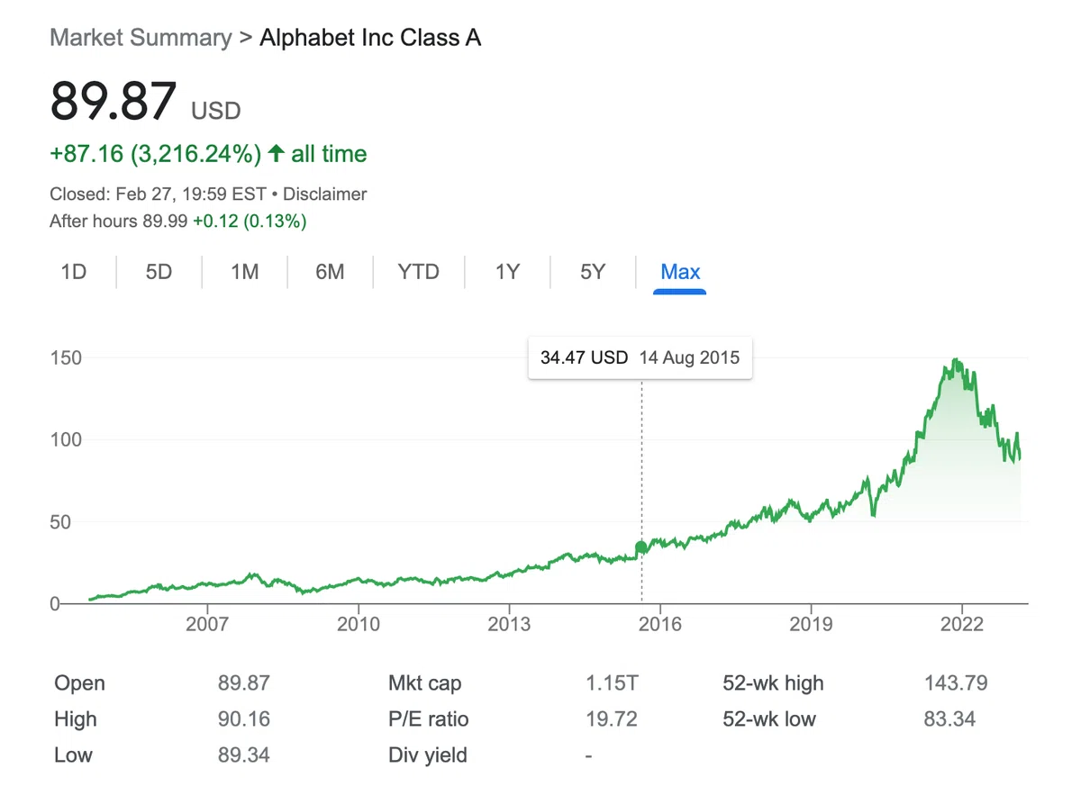Open the Market Summary breadcrumb link

(141, 38)
